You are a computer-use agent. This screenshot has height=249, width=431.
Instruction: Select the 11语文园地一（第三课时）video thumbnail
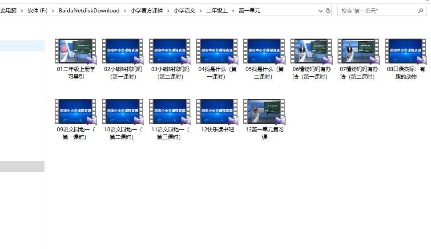click(x=170, y=112)
